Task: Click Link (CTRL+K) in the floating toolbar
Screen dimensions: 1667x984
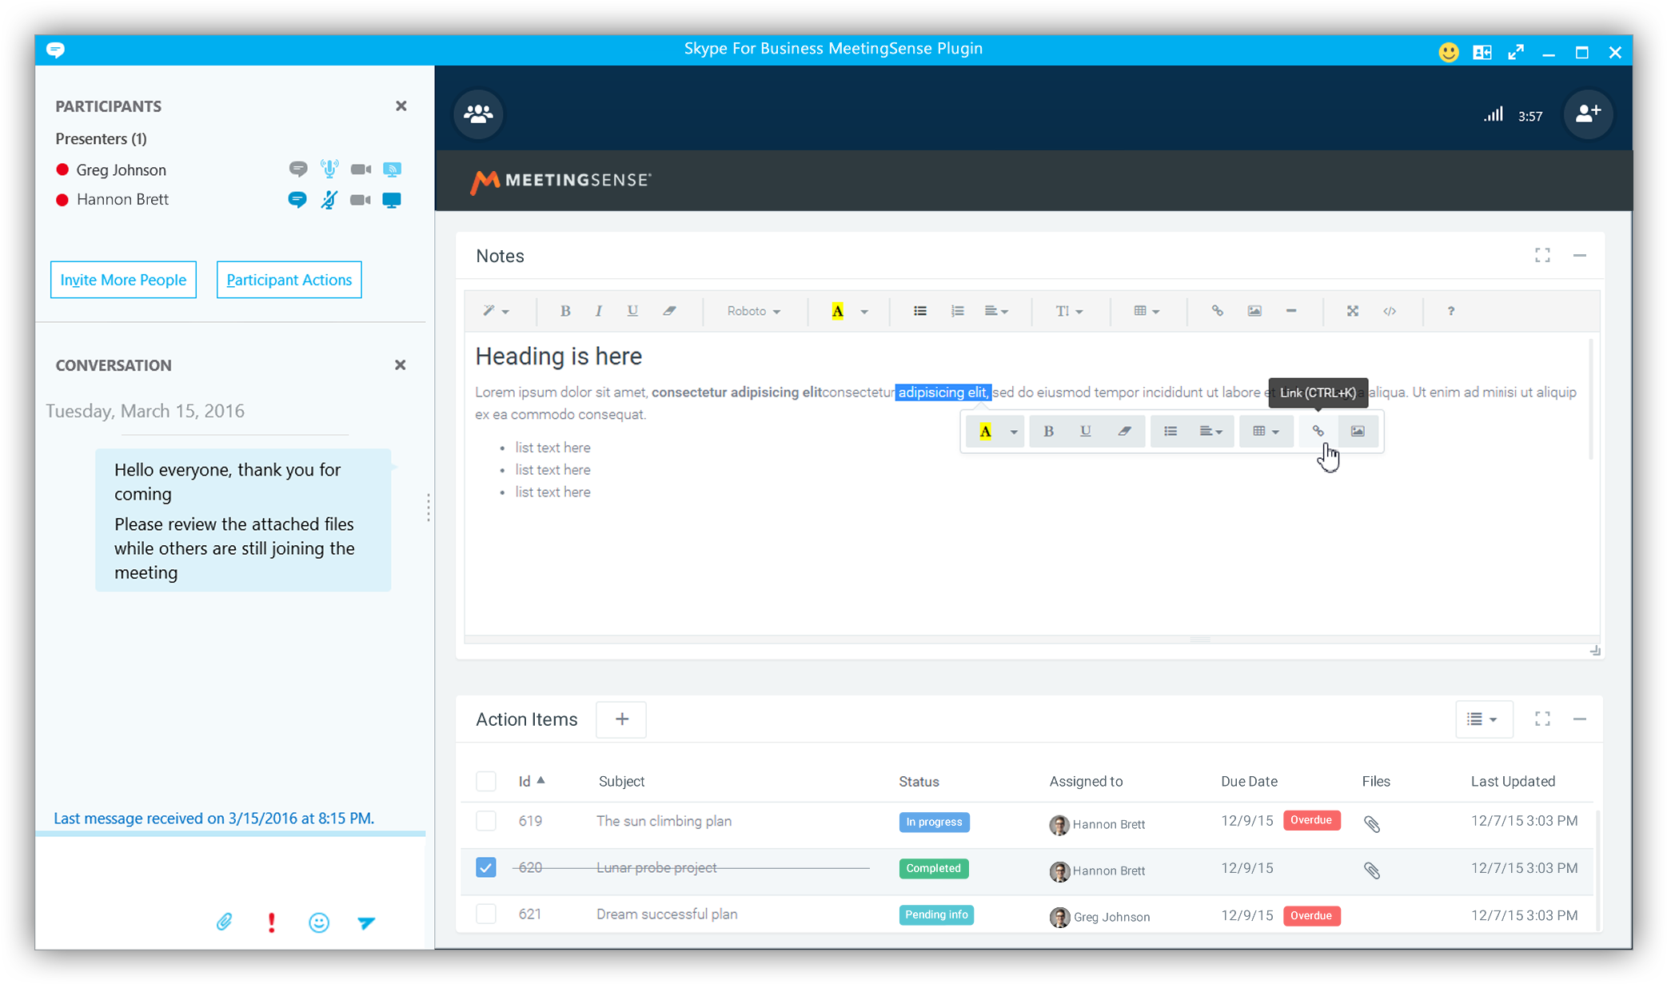Action: pyautogui.click(x=1318, y=432)
